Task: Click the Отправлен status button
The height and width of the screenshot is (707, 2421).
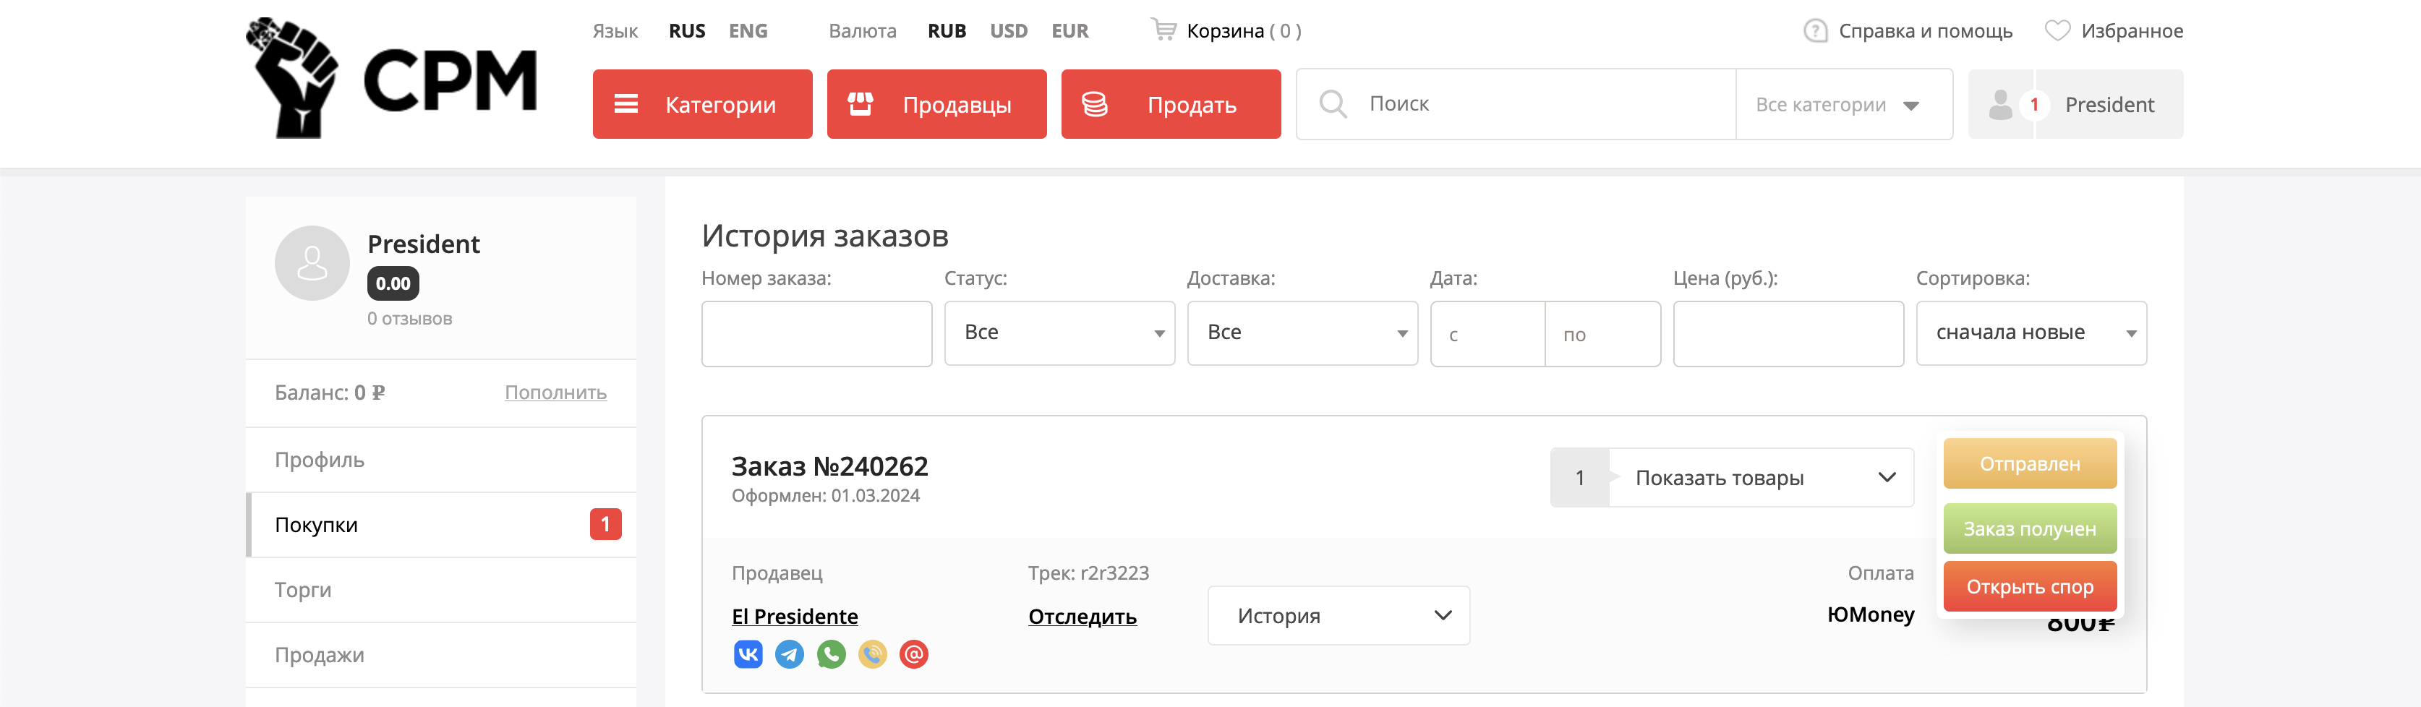Action: point(2030,463)
